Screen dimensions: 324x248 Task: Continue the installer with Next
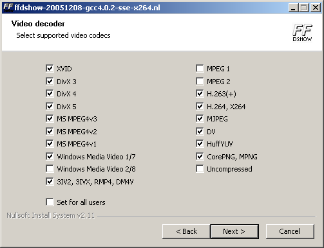point(234,231)
